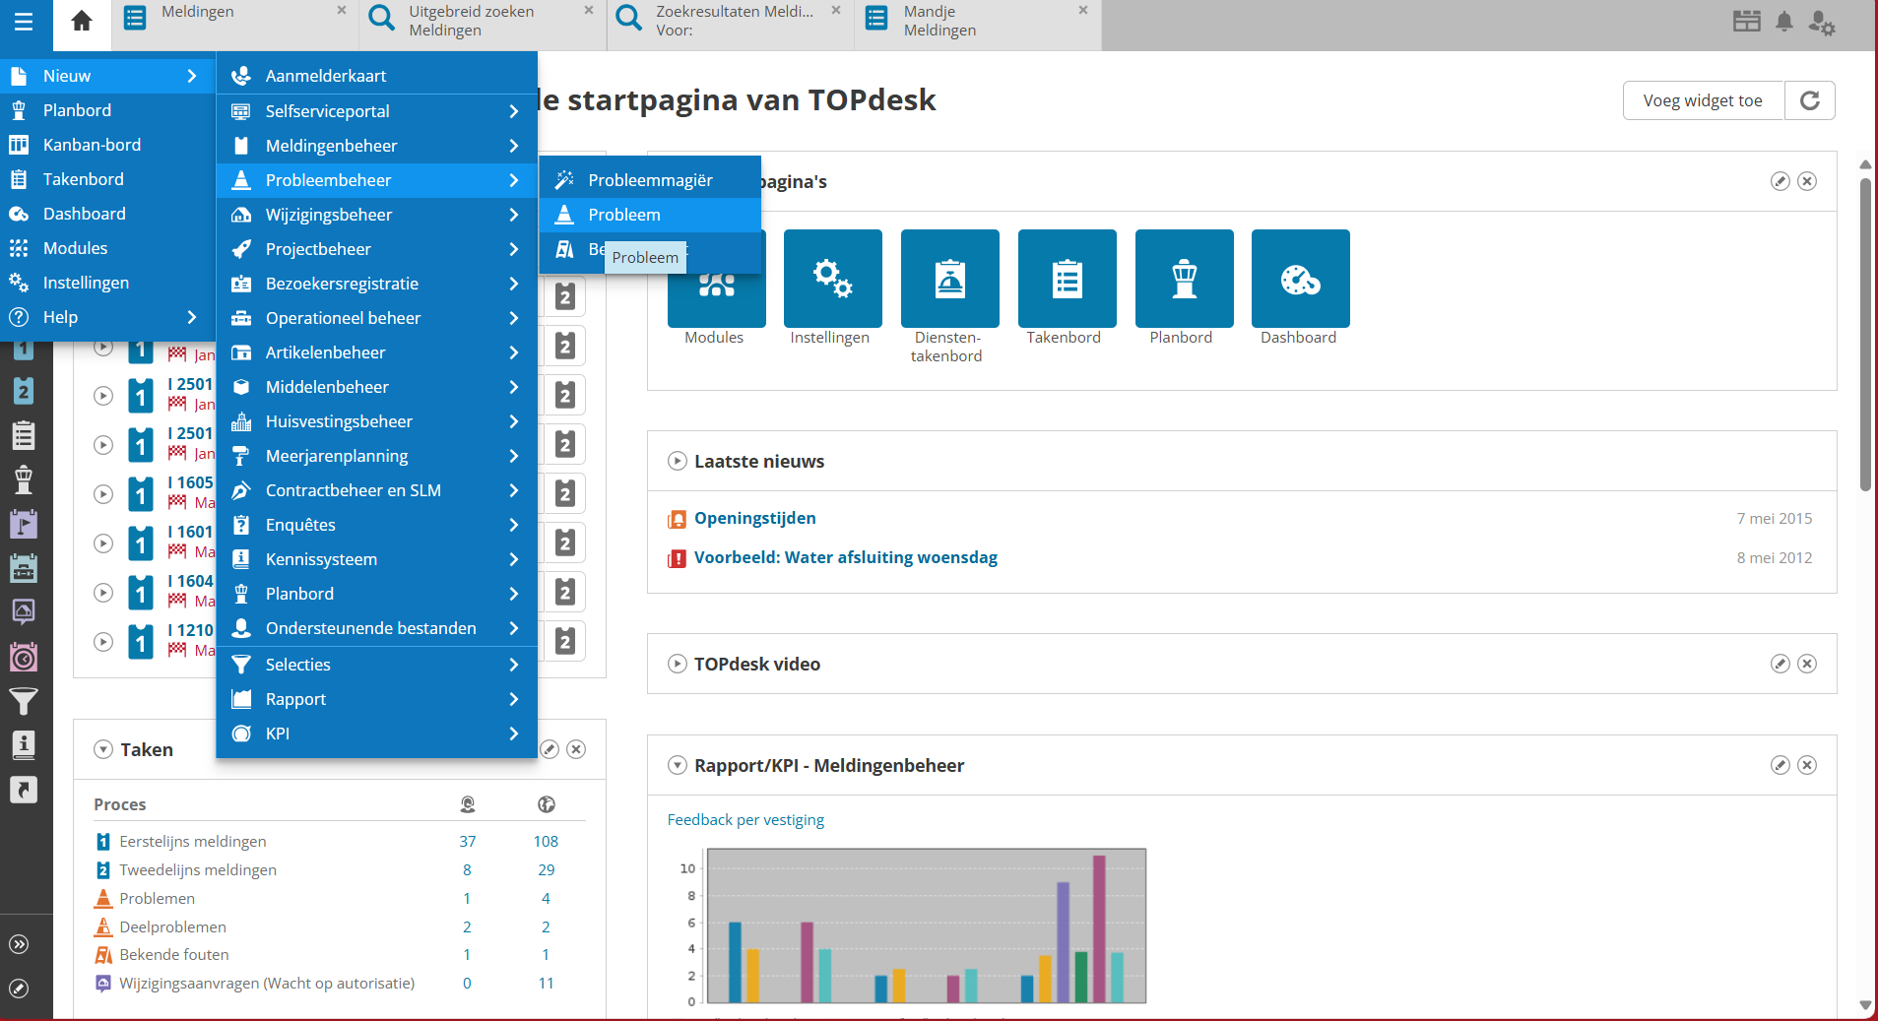Select Probleem from the submenu
This screenshot has height=1021, width=1878.
pos(624,215)
